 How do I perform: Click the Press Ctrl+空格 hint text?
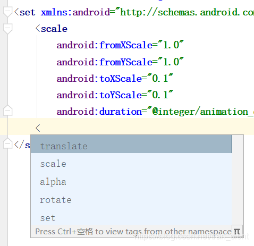coord(133,232)
